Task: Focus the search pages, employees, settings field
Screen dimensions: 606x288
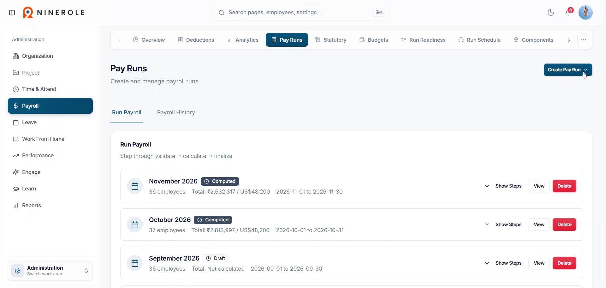Action: (x=301, y=13)
